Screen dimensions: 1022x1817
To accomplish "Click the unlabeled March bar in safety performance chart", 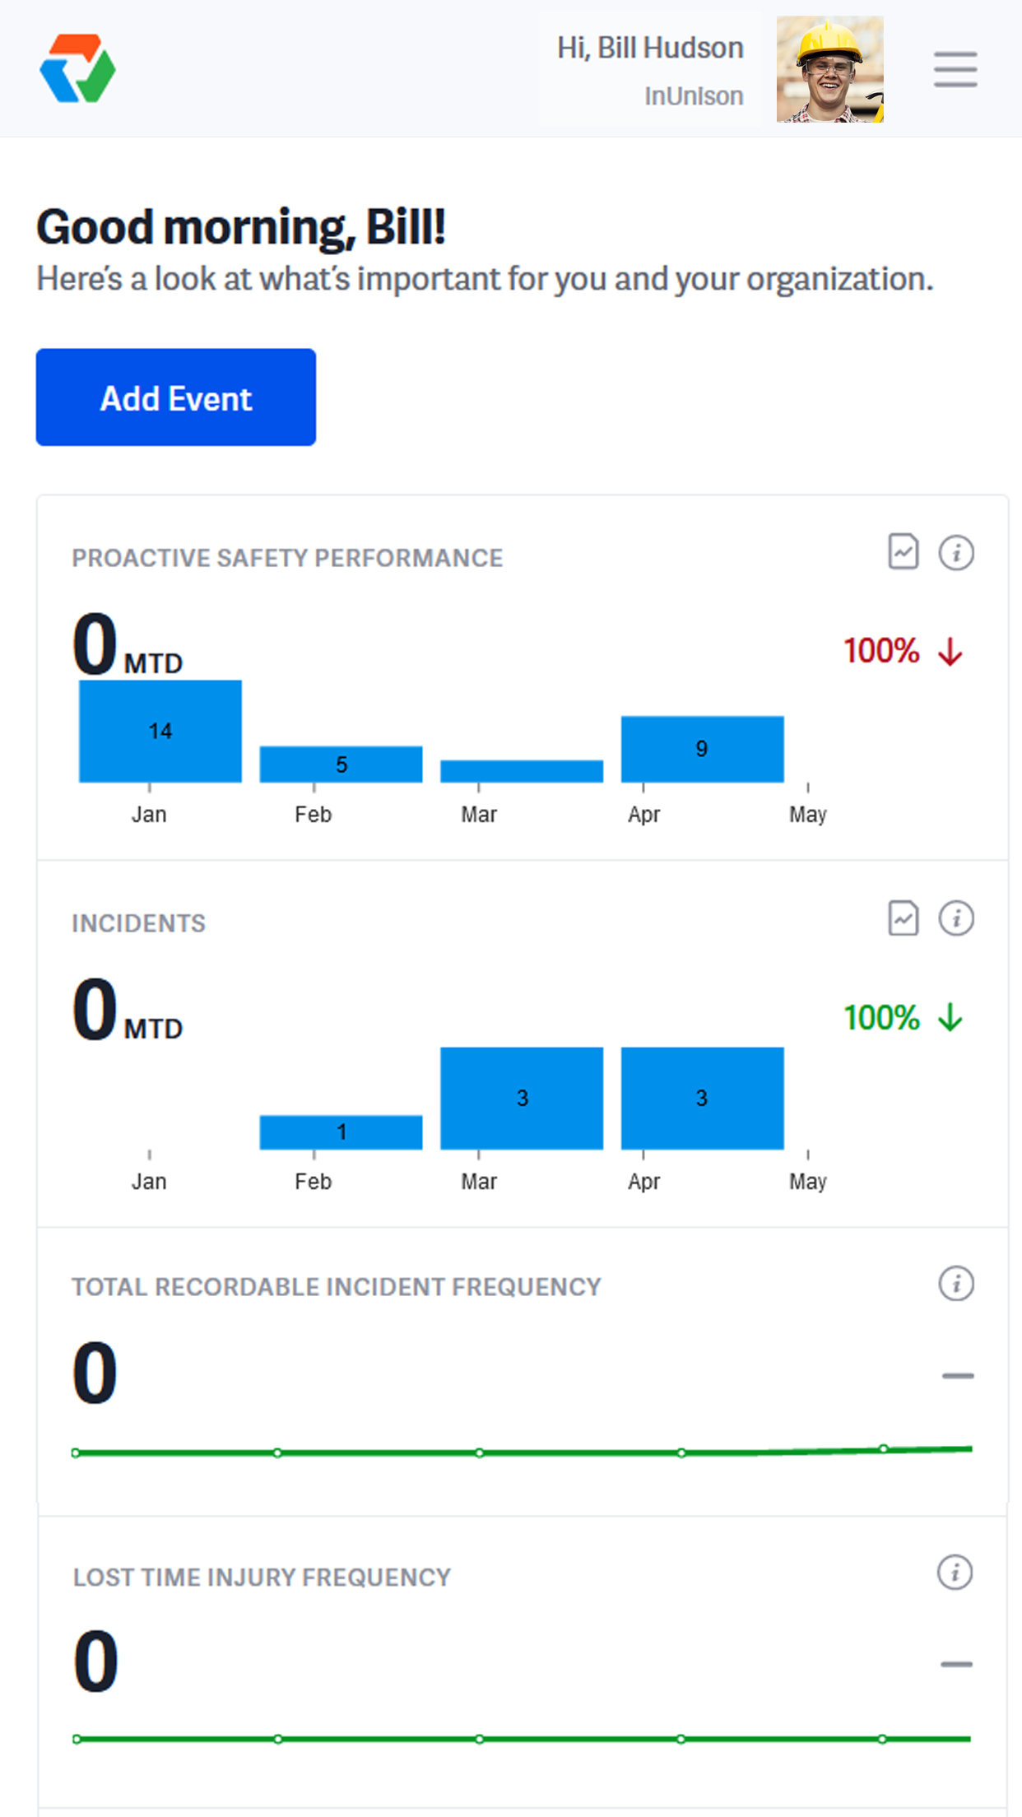I will 522,771.
